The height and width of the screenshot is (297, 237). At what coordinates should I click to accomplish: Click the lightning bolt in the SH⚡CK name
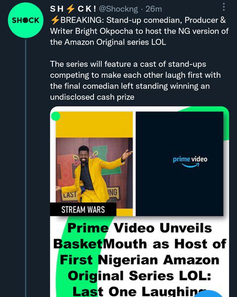tap(70, 9)
